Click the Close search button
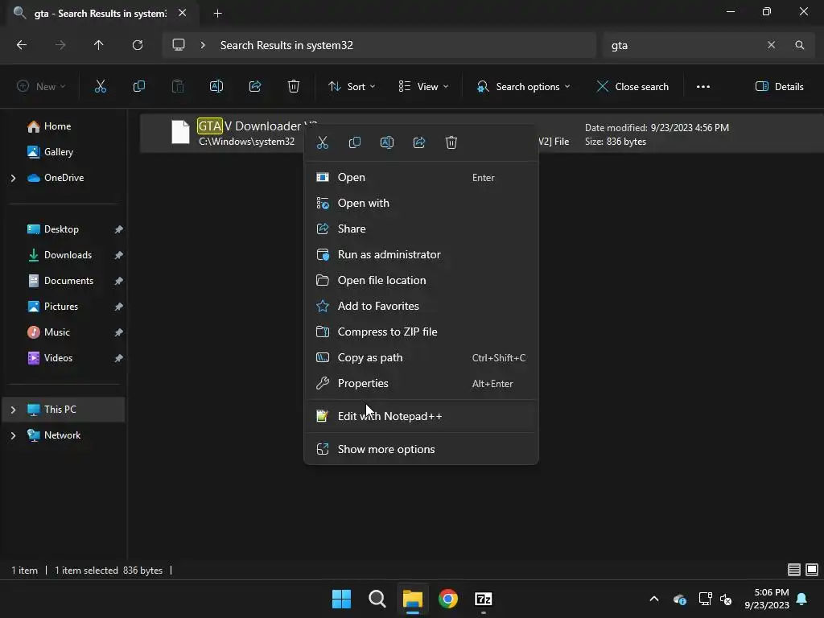824x618 pixels. 632,87
